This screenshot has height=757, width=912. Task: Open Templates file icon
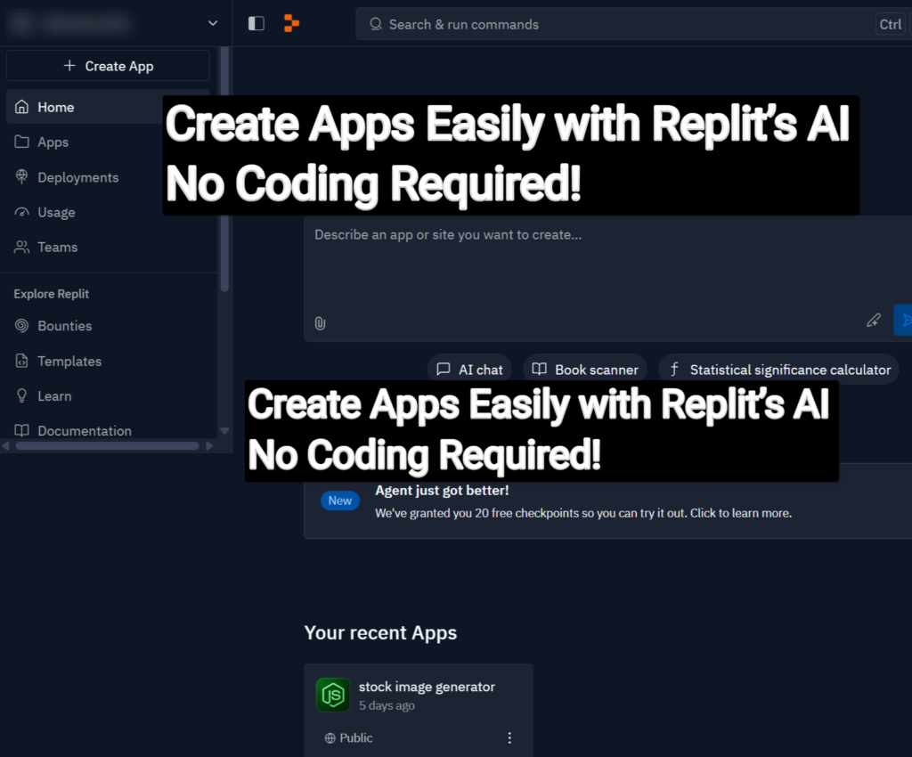(22, 362)
